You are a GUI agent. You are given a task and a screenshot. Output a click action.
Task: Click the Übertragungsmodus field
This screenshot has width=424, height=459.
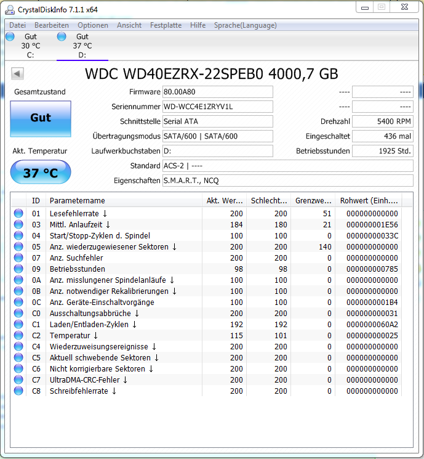[x=218, y=136]
